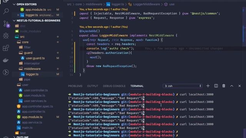The width and height of the screenshot is (246, 138).
Task: Split the terminal panel
Action: [216, 86]
